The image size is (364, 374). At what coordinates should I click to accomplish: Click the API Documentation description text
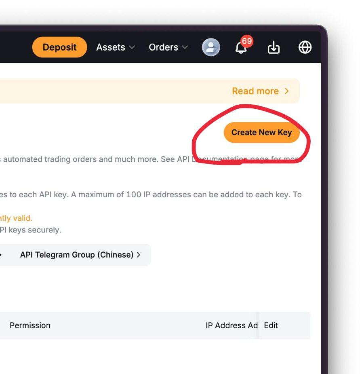click(151, 159)
